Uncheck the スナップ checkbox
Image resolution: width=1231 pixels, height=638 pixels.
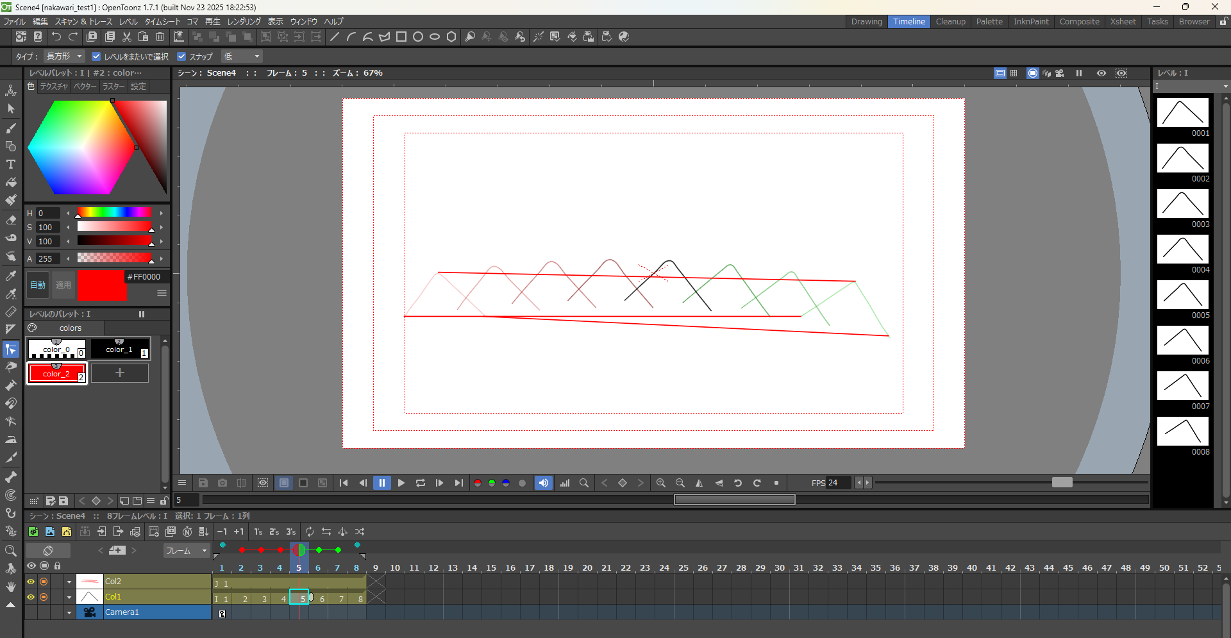point(181,56)
